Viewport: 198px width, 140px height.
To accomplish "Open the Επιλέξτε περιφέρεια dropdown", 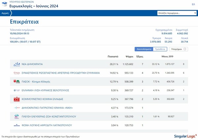I will 177,13.
